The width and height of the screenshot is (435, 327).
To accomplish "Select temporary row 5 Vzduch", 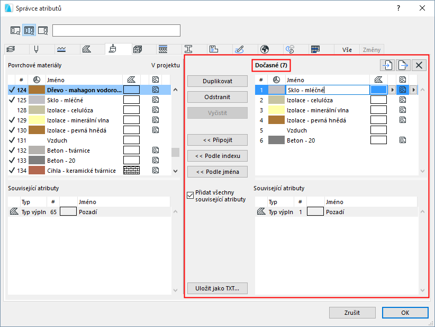I will click(336, 130).
